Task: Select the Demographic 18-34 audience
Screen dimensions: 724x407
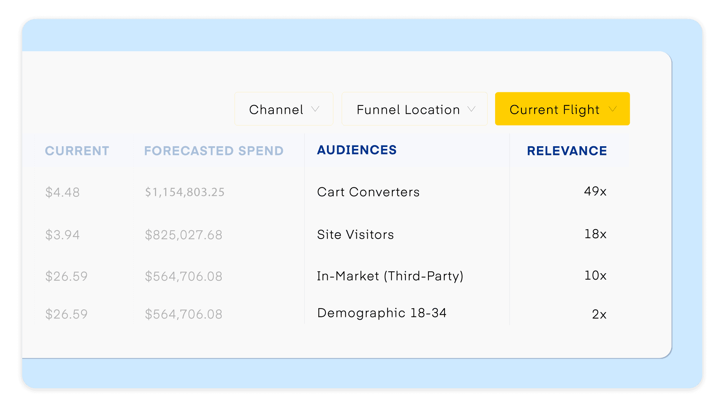Action: tap(382, 313)
